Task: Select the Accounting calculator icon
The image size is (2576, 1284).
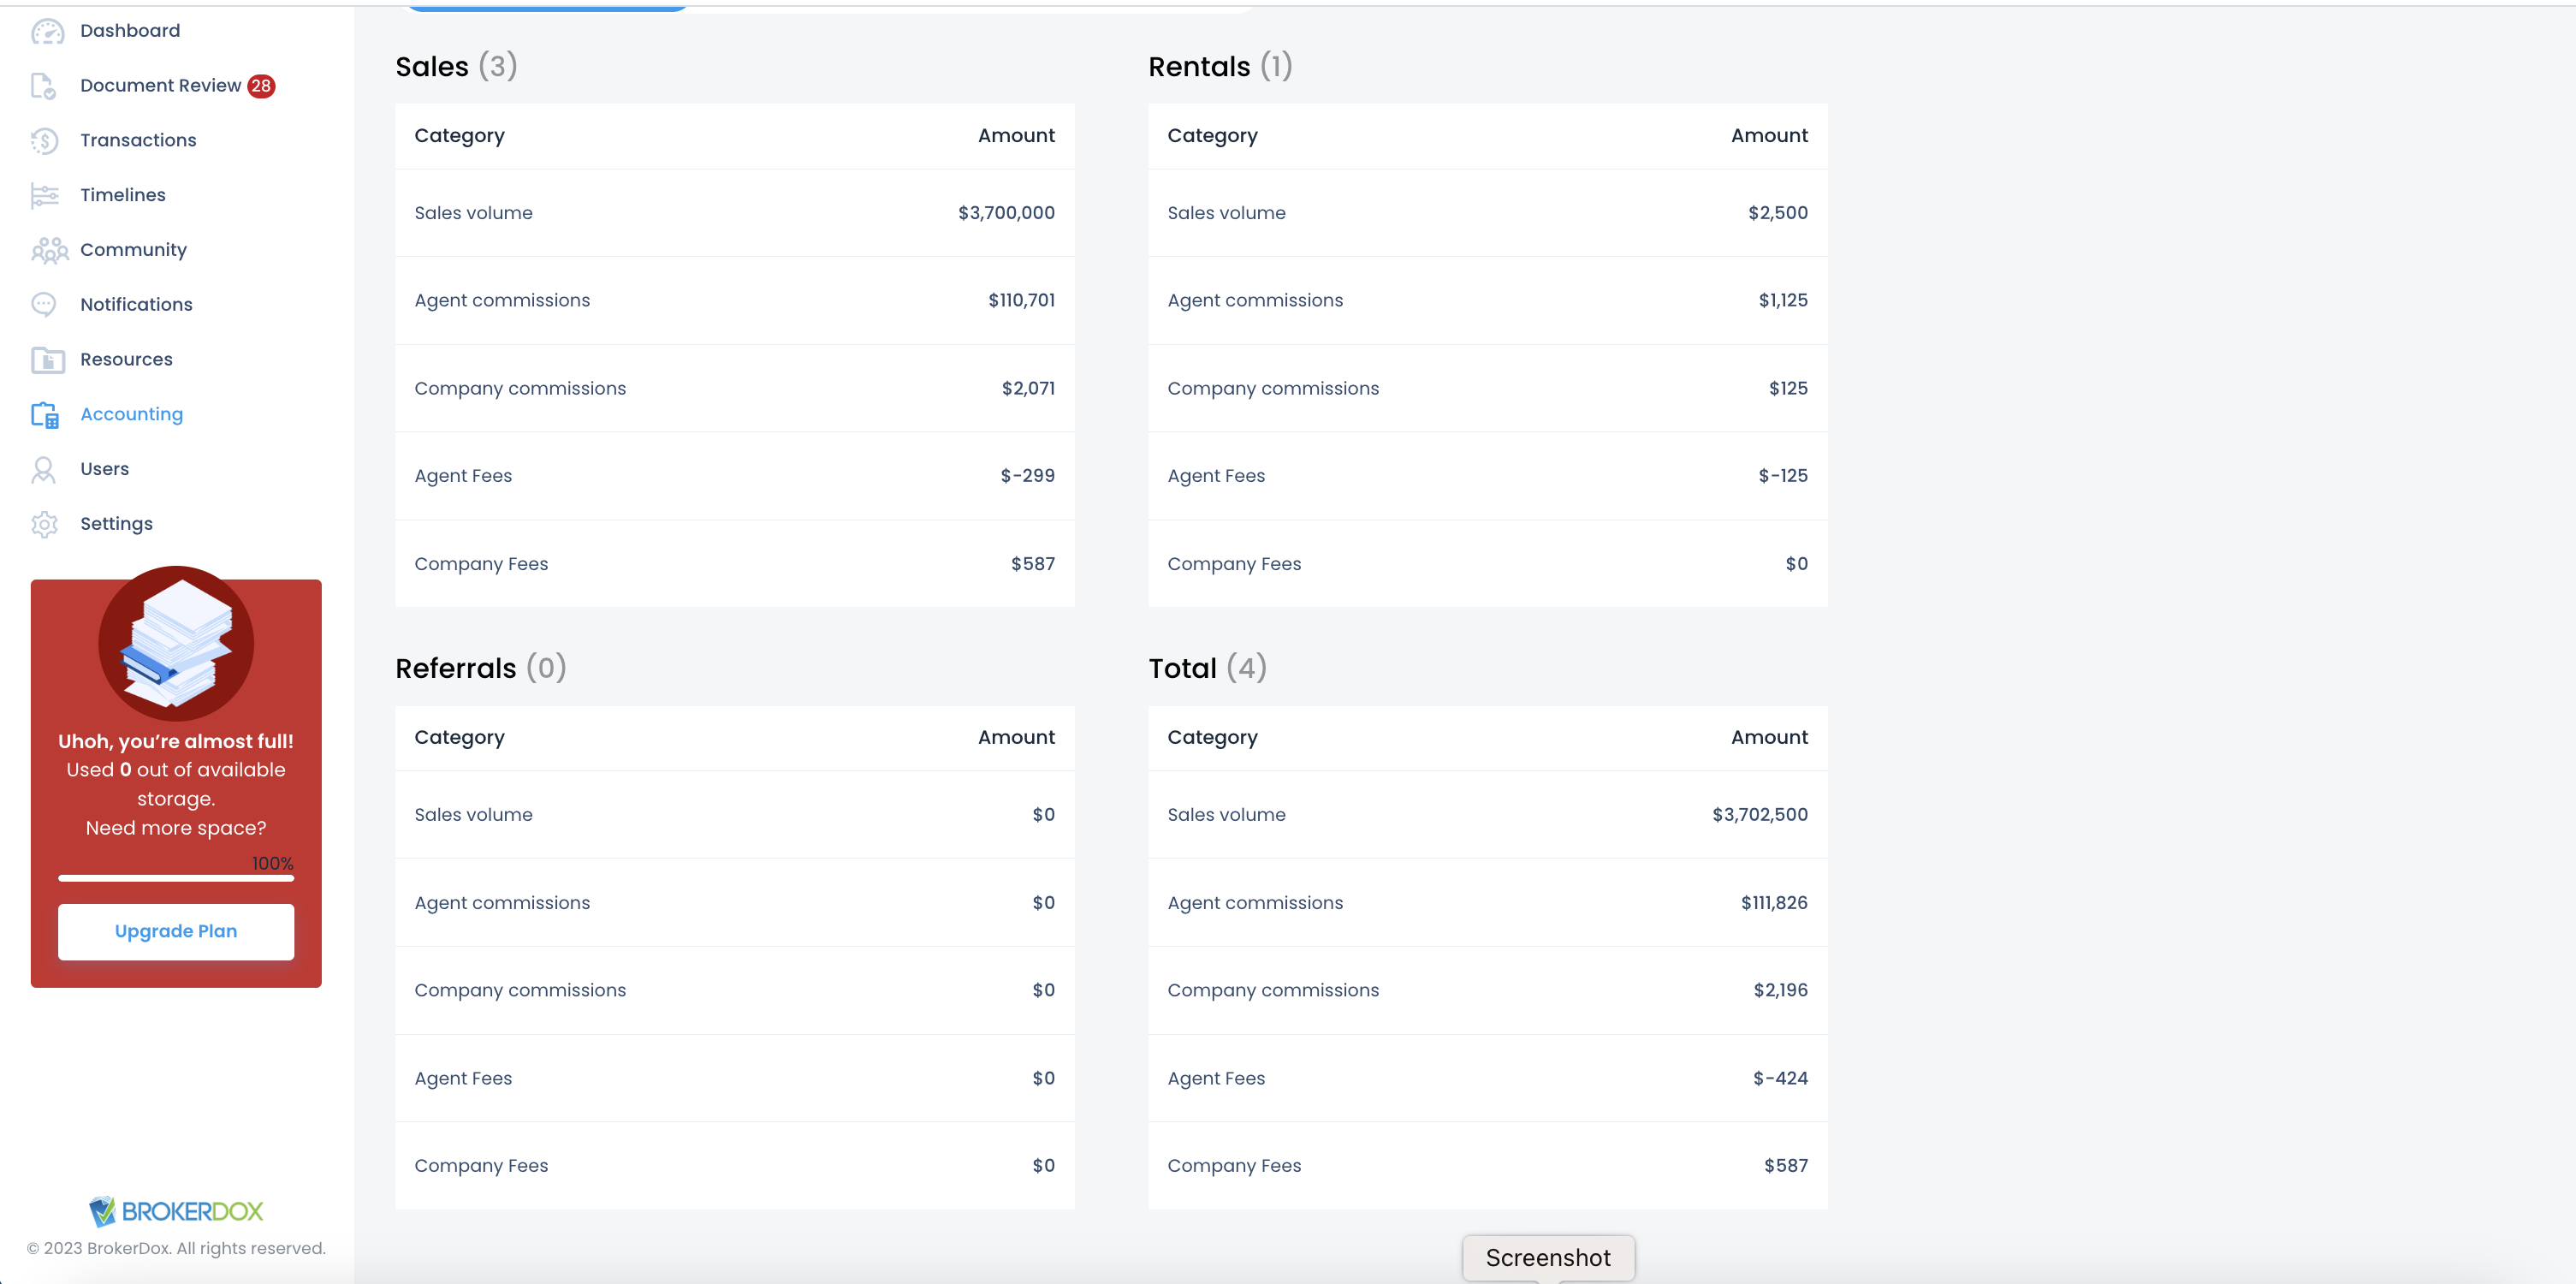Action: coord(45,414)
